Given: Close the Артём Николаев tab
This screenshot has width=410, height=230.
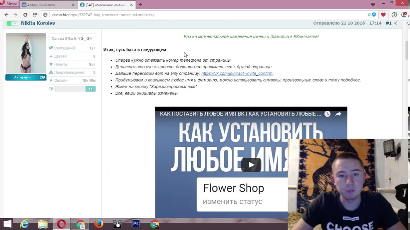Looking at the screenshot, I should [x=73, y=5].
